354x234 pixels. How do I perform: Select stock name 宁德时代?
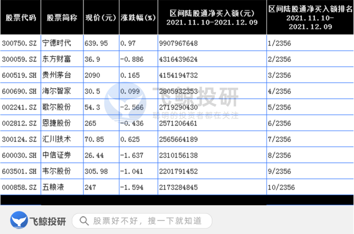click(x=56, y=43)
